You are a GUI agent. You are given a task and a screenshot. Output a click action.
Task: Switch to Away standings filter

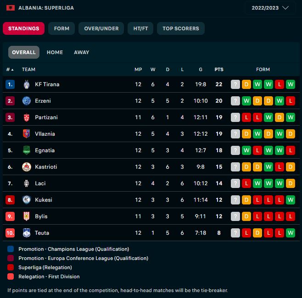click(81, 52)
